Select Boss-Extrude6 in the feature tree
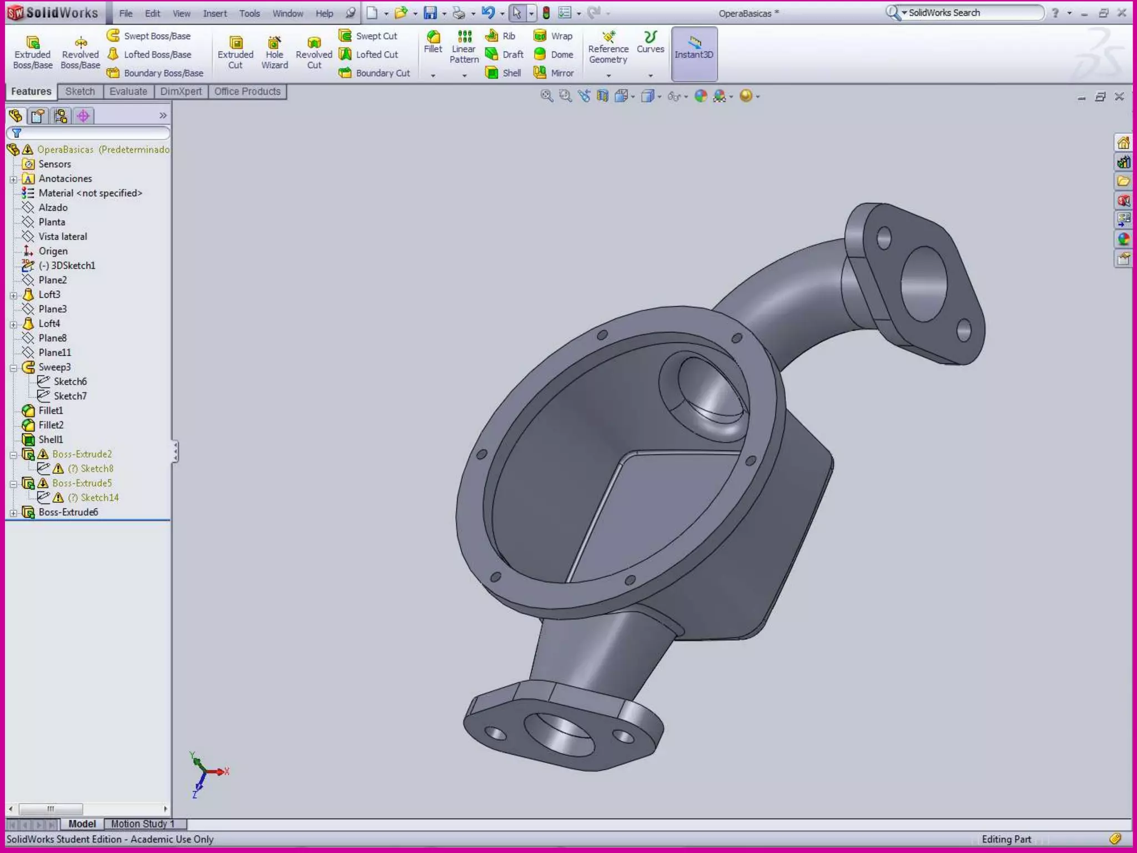The width and height of the screenshot is (1137, 853). pyautogui.click(x=68, y=512)
